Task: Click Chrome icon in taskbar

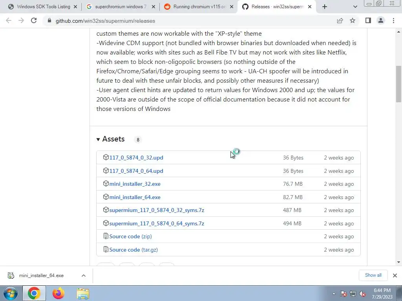Action: pyautogui.click(x=34, y=293)
